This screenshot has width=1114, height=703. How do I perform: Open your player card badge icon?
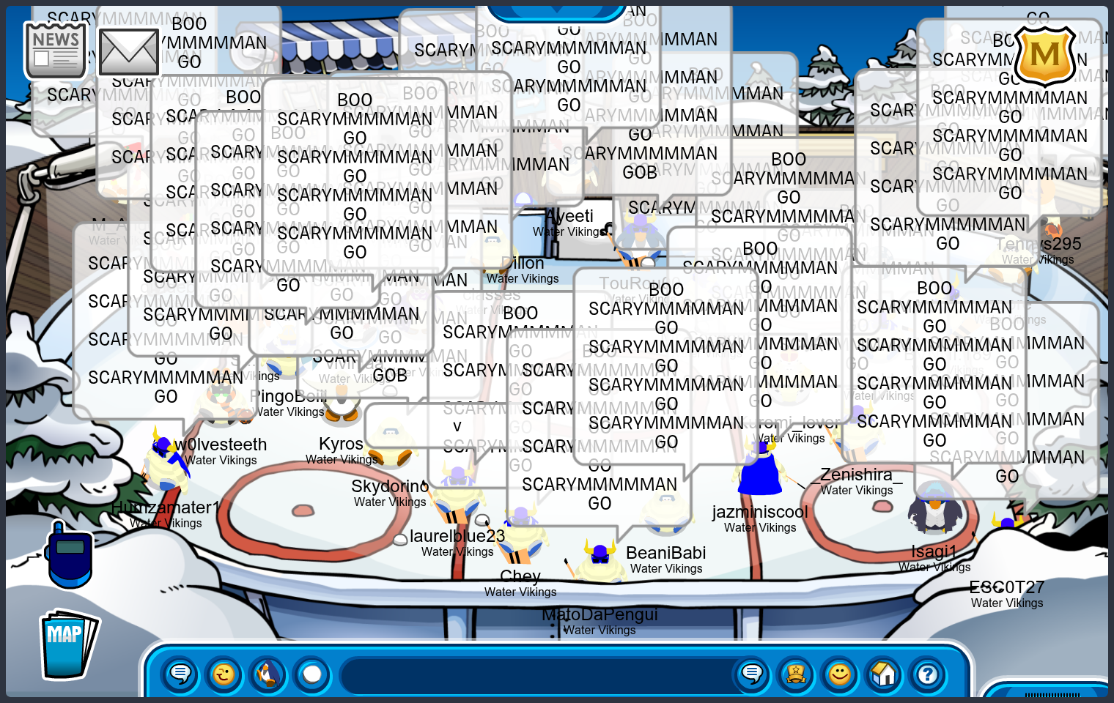pyautogui.click(x=796, y=674)
